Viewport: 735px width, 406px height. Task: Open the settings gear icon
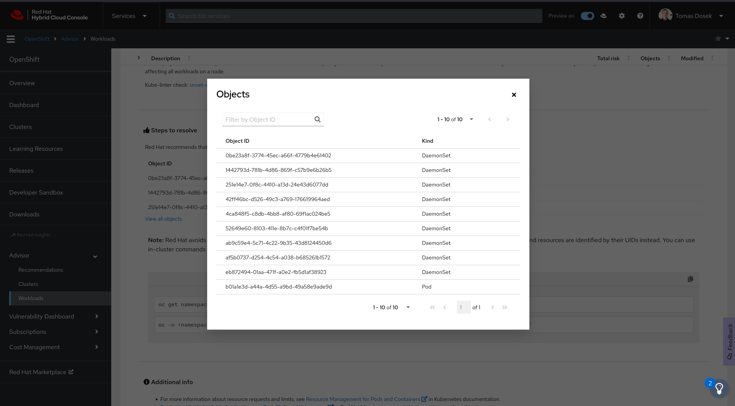(622, 16)
